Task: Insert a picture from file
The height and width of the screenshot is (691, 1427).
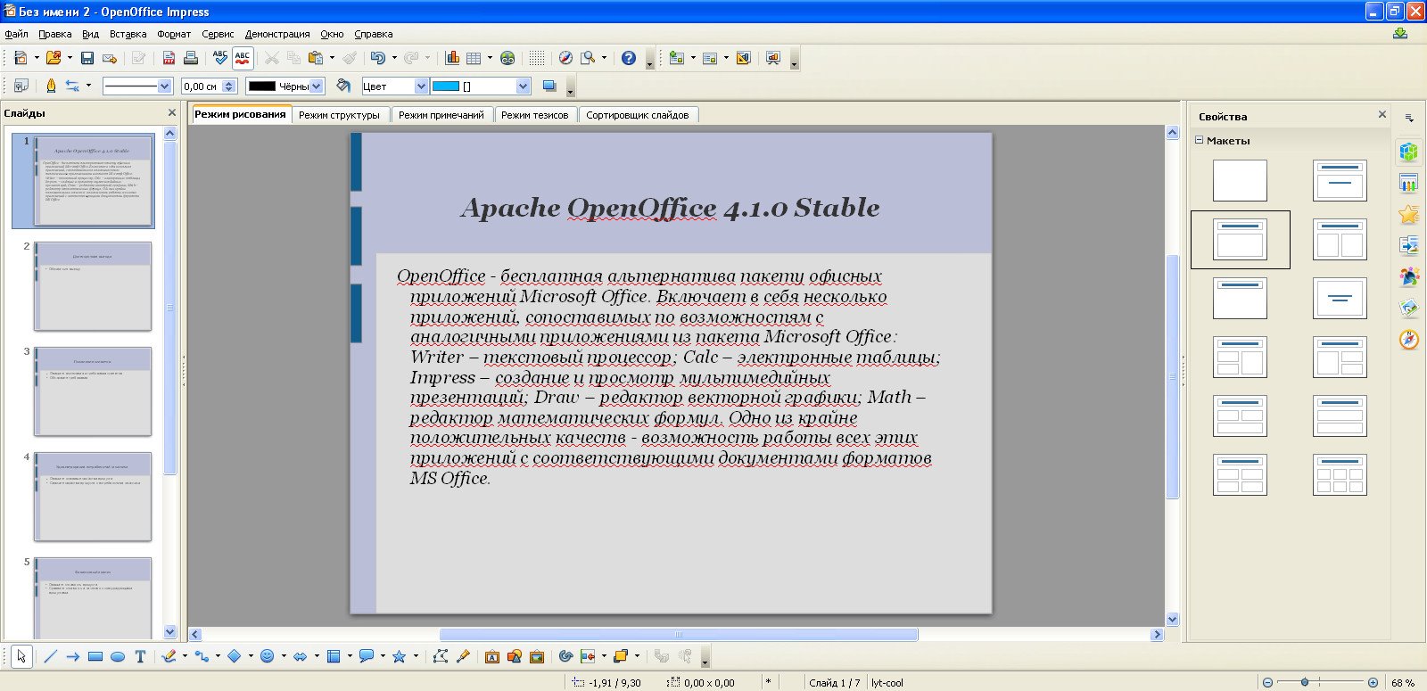Action: 514,657
